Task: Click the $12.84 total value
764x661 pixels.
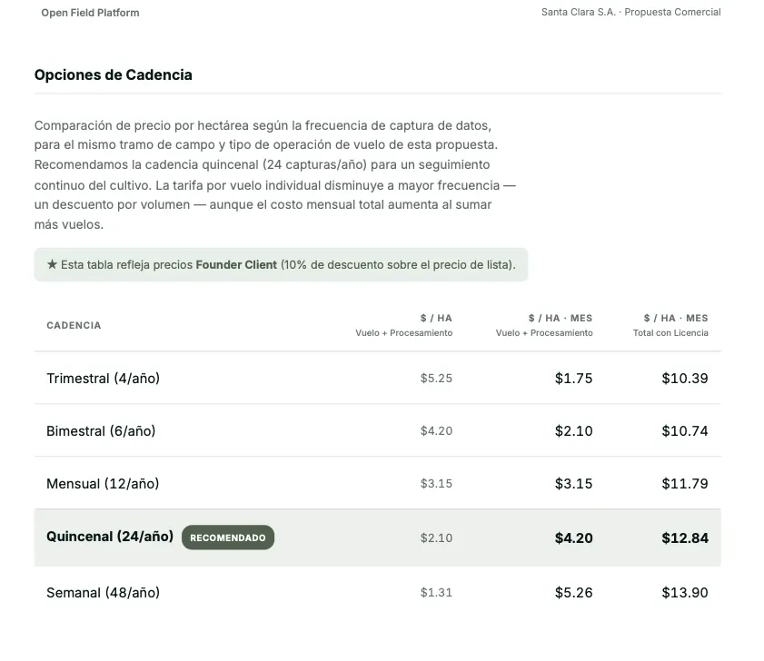Action: coord(685,538)
